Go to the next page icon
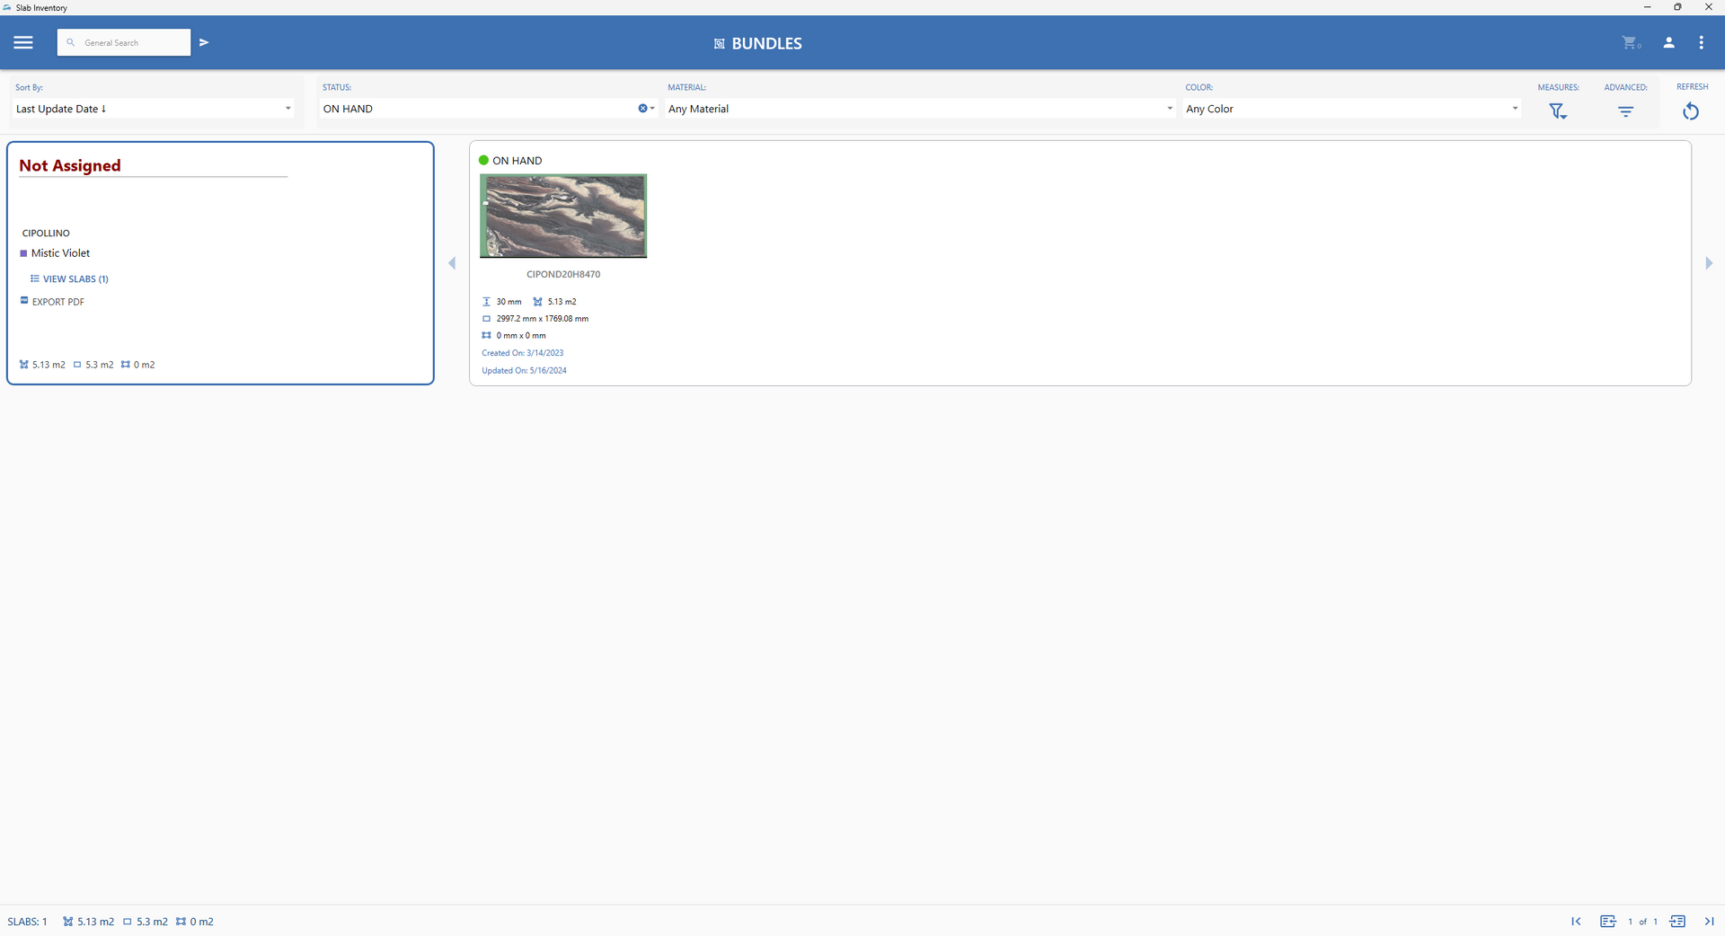 1677,922
